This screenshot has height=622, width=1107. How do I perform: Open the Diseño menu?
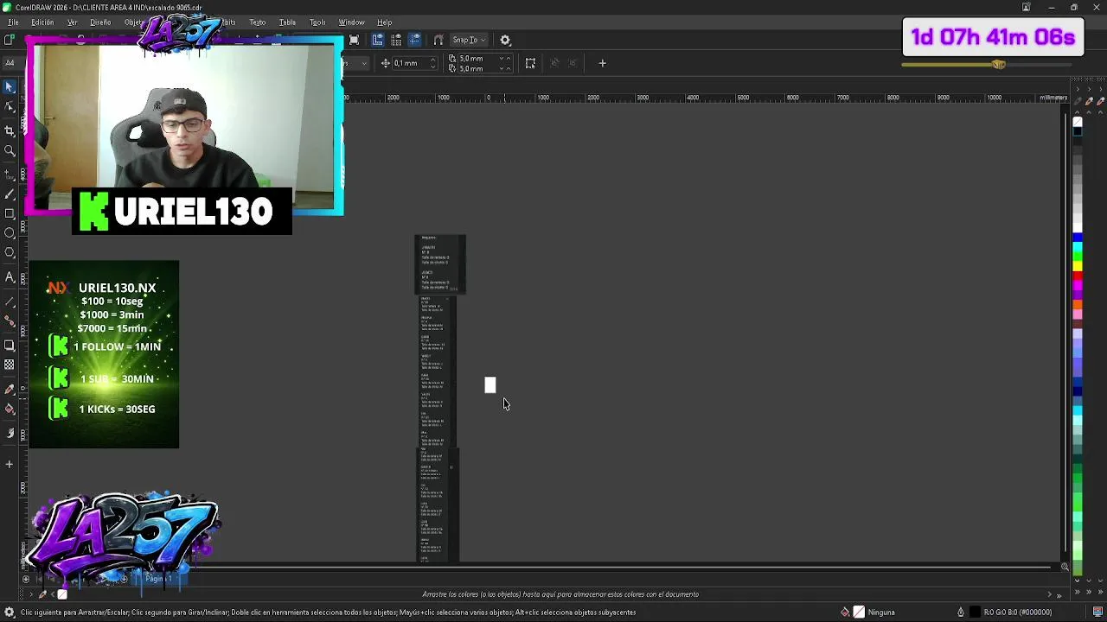(x=100, y=22)
